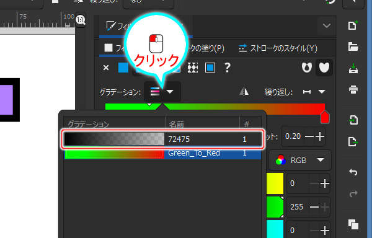Click the cyan blue-channel slider swatch

[275, 229]
